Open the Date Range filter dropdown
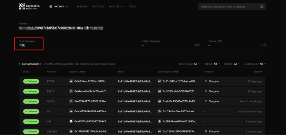This screenshot has width=286, height=135. [x=190, y=64]
